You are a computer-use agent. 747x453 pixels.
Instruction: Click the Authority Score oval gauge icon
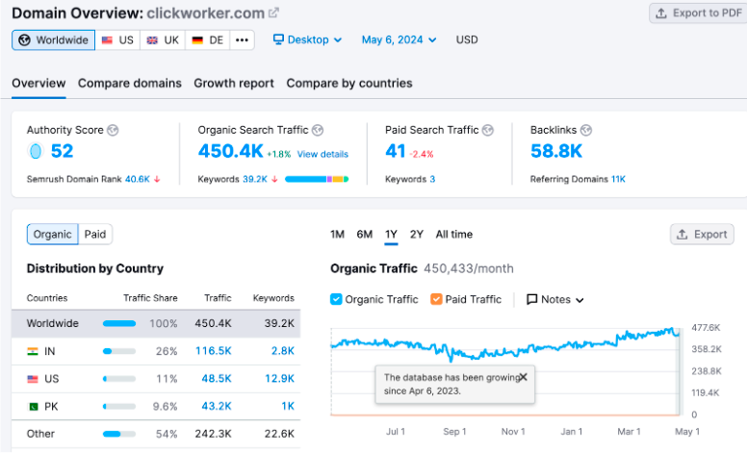(36, 151)
